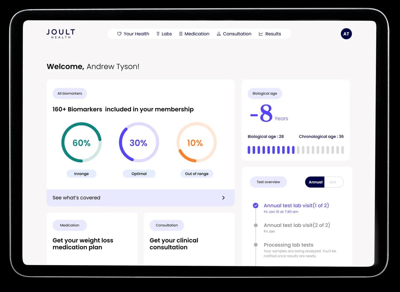Click the Medication pill-bottle icon
Image resolution: width=400 pixels, height=292 pixels.
[x=181, y=34]
